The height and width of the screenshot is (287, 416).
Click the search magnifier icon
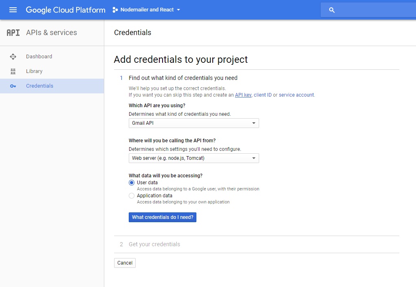[x=332, y=10]
